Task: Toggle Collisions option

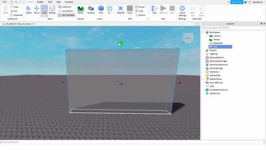Action: (x=65, y=7)
